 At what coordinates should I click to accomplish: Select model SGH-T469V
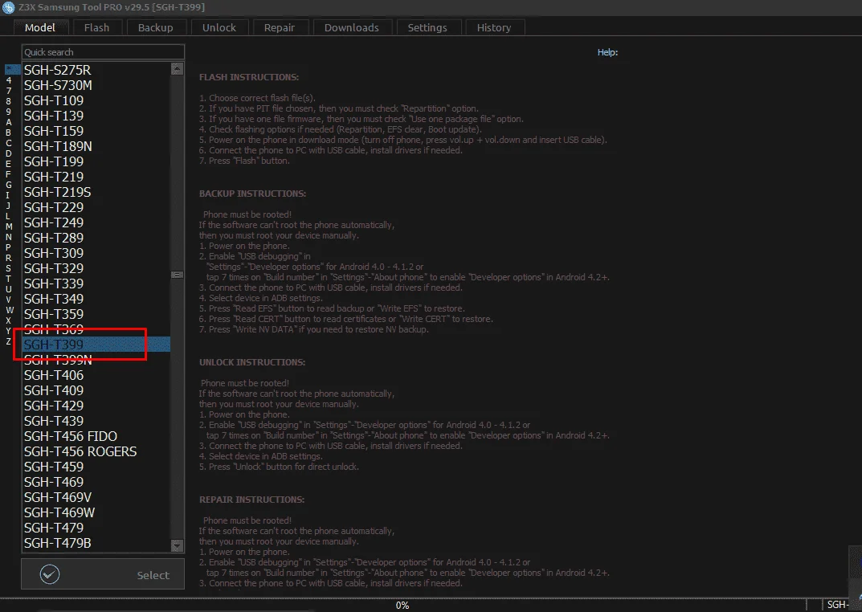(96, 497)
